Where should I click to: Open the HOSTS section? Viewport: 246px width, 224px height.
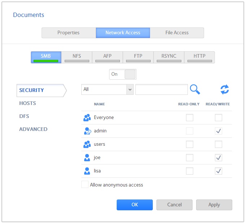[x=27, y=103]
